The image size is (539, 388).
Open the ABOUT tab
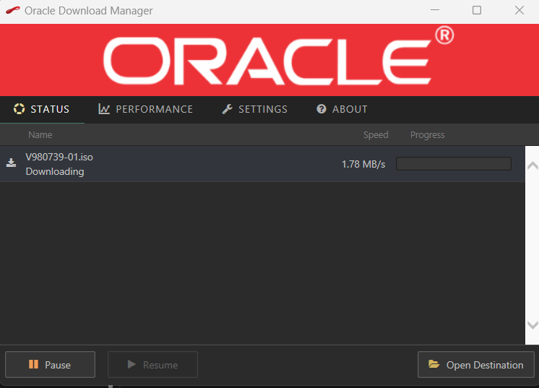pos(342,109)
